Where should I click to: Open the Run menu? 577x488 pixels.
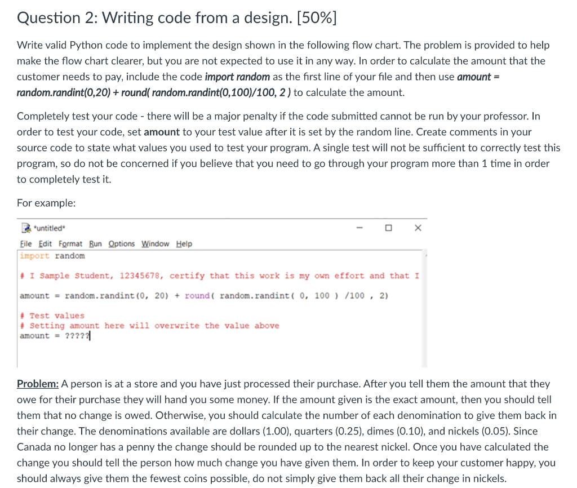tap(94, 243)
